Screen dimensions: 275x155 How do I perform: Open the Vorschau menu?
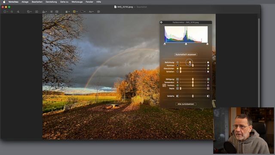(13, 2)
